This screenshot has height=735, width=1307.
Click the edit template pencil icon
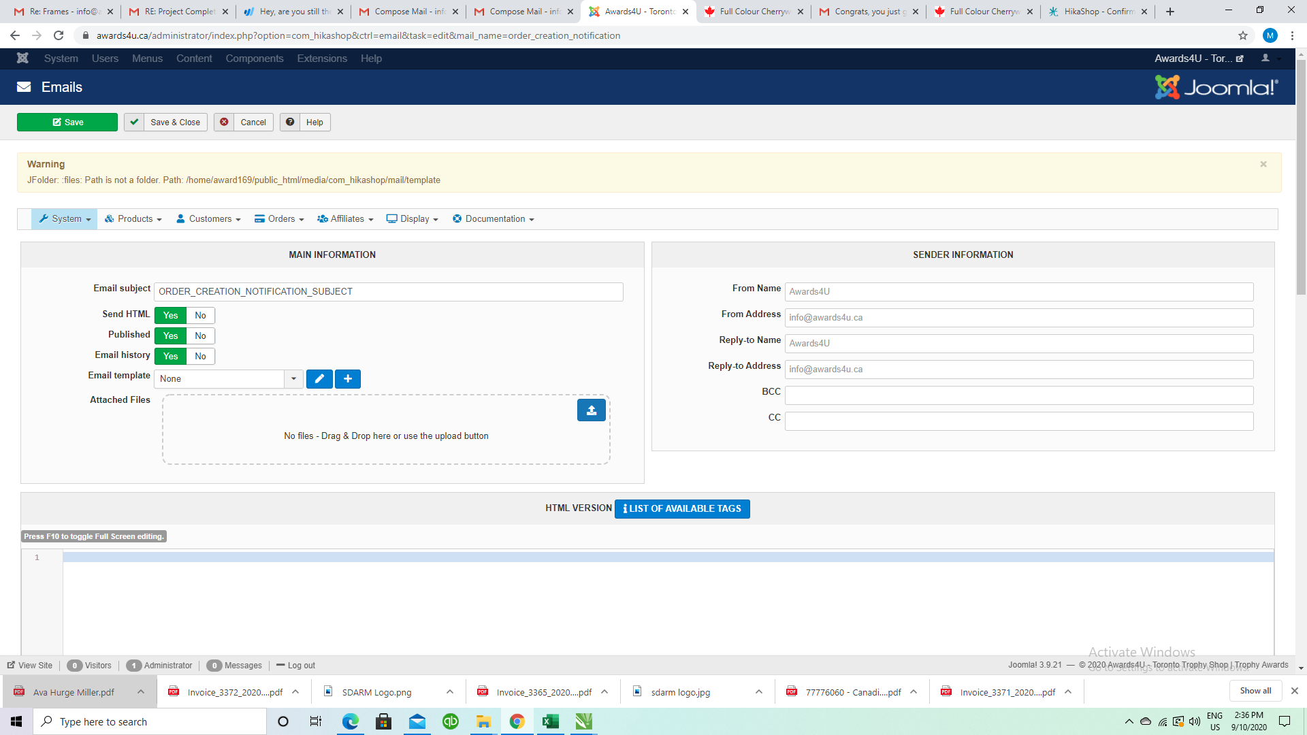click(319, 379)
